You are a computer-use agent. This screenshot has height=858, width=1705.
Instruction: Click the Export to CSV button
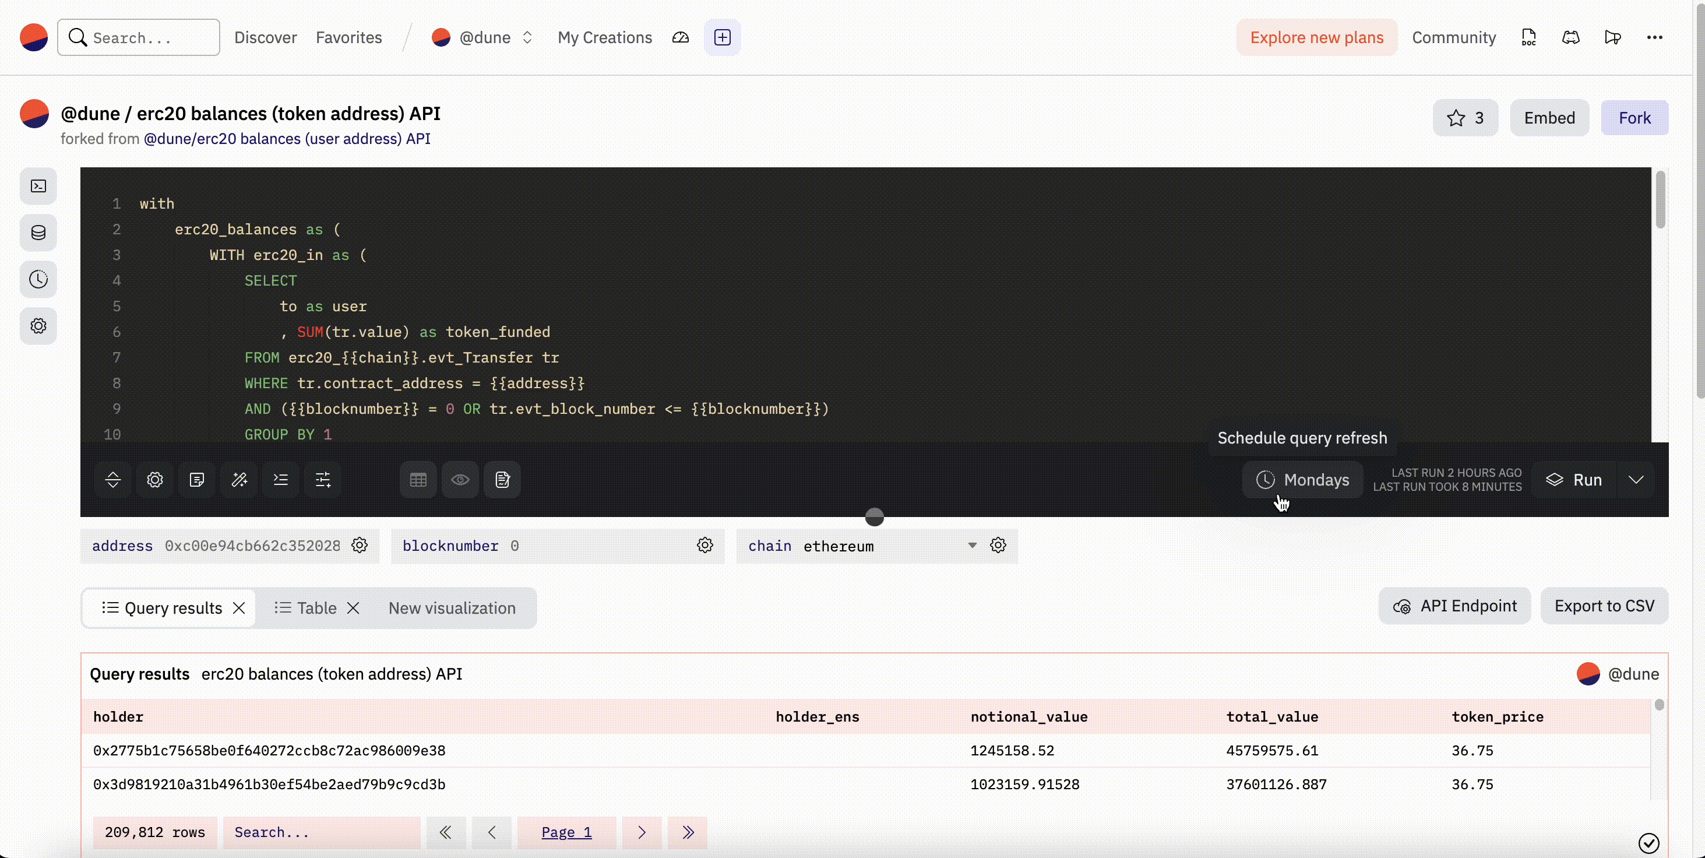coord(1604,606)
